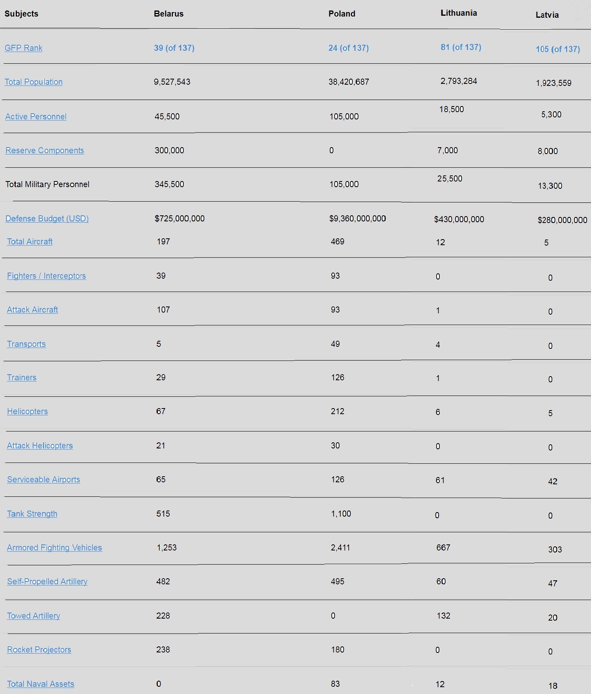Screen dimensions: 591x694
Task: Click the Attack Aircraft link
Action: tap(33, 310)
